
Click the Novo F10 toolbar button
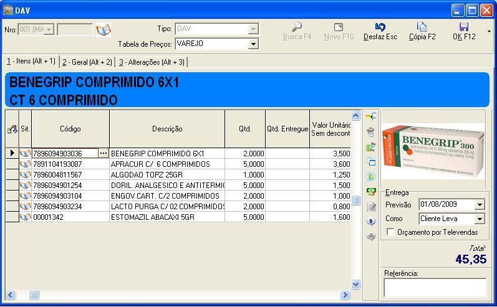click(339, 31)
